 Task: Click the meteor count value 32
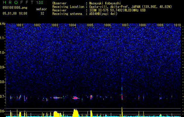point(42,13)
